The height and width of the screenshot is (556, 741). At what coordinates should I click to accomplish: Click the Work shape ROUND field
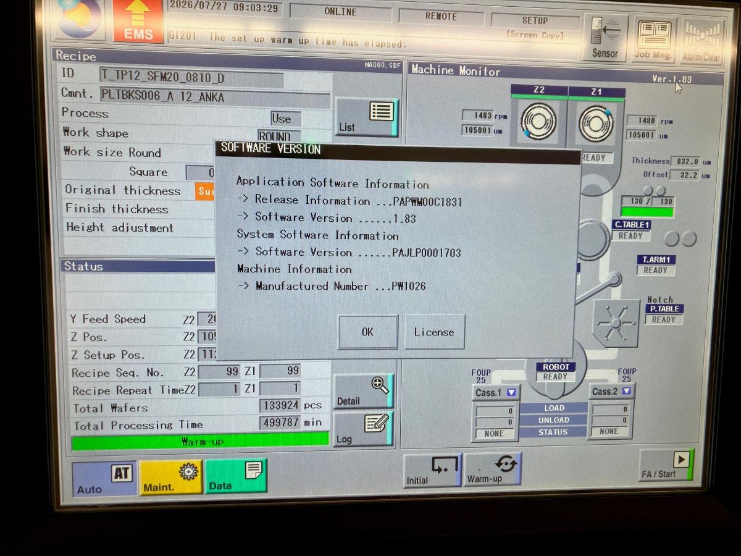(279, 137)
